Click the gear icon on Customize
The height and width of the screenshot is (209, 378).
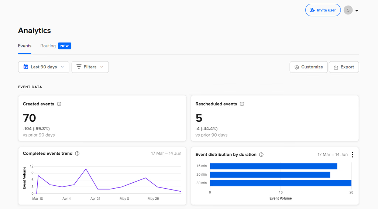point(297,67)
